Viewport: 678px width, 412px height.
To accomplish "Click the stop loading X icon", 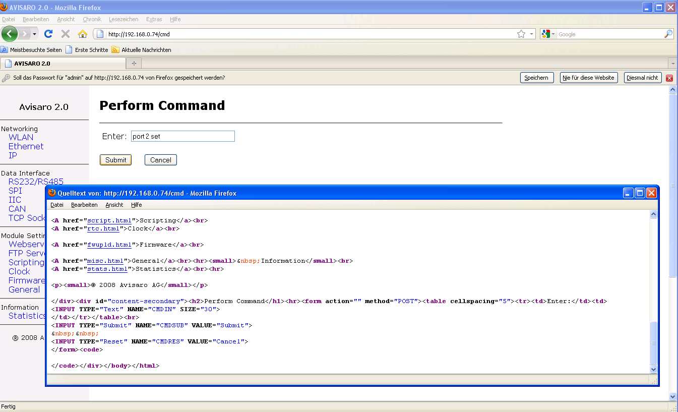I will (66, 34).
